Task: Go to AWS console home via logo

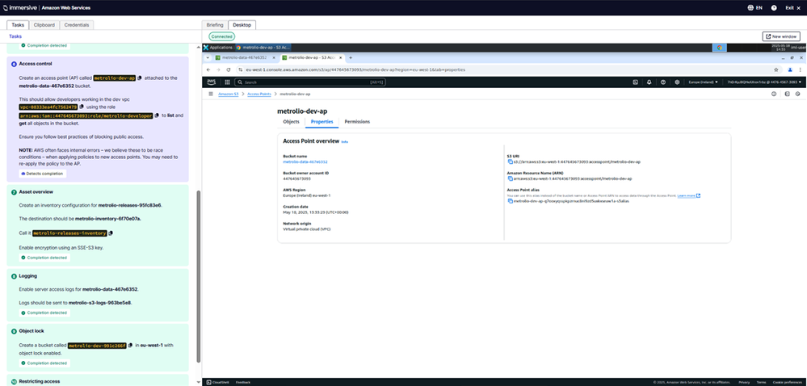Action: point(212,82)
